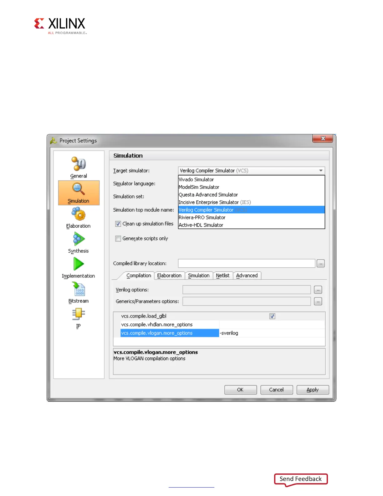Image resolution: width=383 pixels, height=496 pixels.
Task: Click the Send Feedback button
Action: 301,479
